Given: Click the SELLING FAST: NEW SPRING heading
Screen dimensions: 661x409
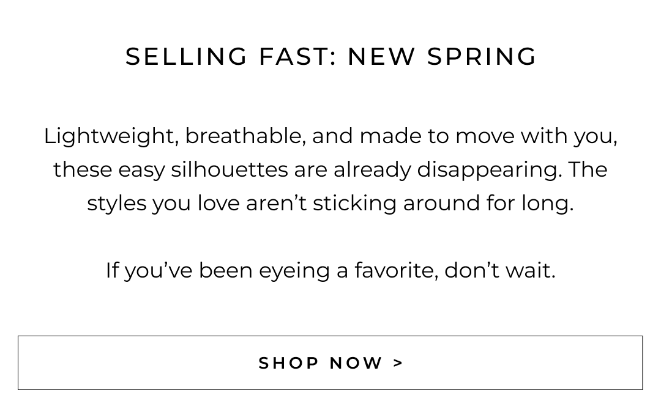Looking at the screenshot, I should click(x=330, y=56).
